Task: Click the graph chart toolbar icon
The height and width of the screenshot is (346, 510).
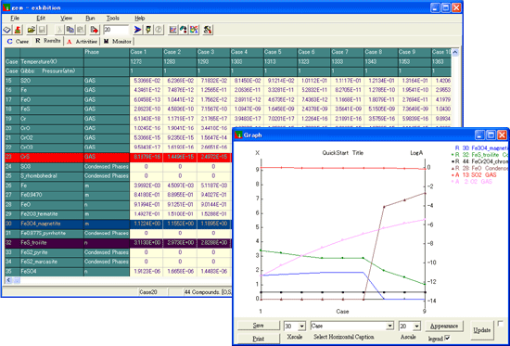Action: (173, 30)
